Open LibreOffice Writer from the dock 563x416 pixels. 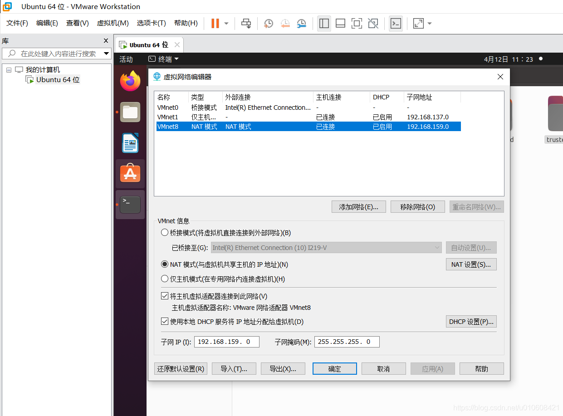(x=130, y=143)
